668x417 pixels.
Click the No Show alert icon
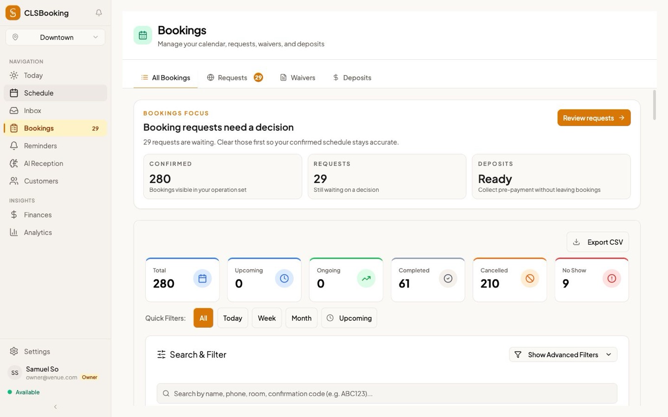[612, 279]
